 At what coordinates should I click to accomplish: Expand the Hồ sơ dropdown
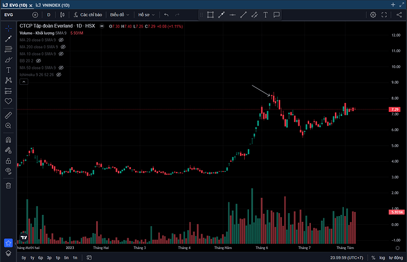[146, 15]
